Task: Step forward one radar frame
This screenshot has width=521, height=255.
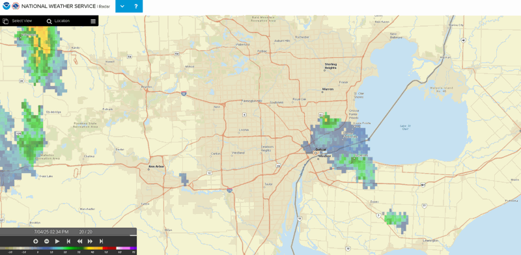Action: tap(90, 241)
